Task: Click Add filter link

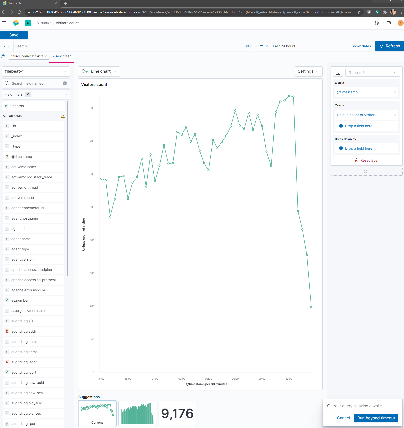Action: [62, 56]
